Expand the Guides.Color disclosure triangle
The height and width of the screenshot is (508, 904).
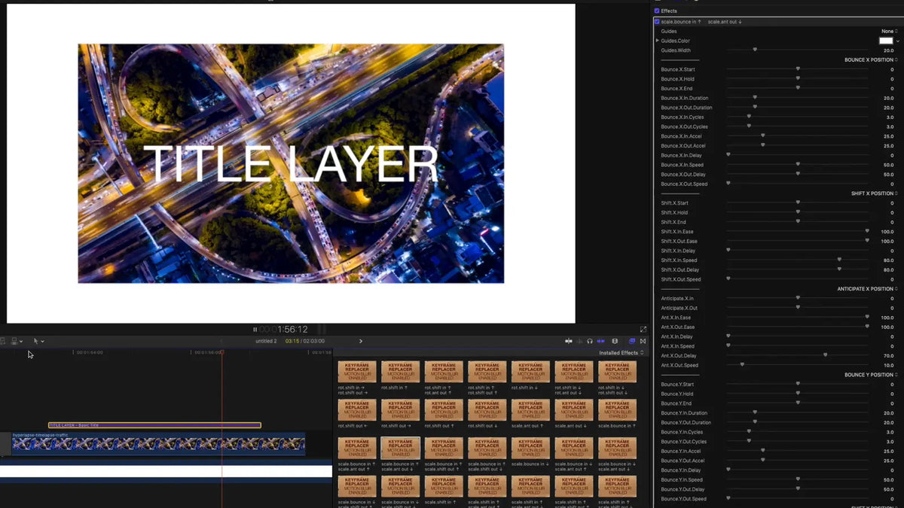click(x=657, y=41)
